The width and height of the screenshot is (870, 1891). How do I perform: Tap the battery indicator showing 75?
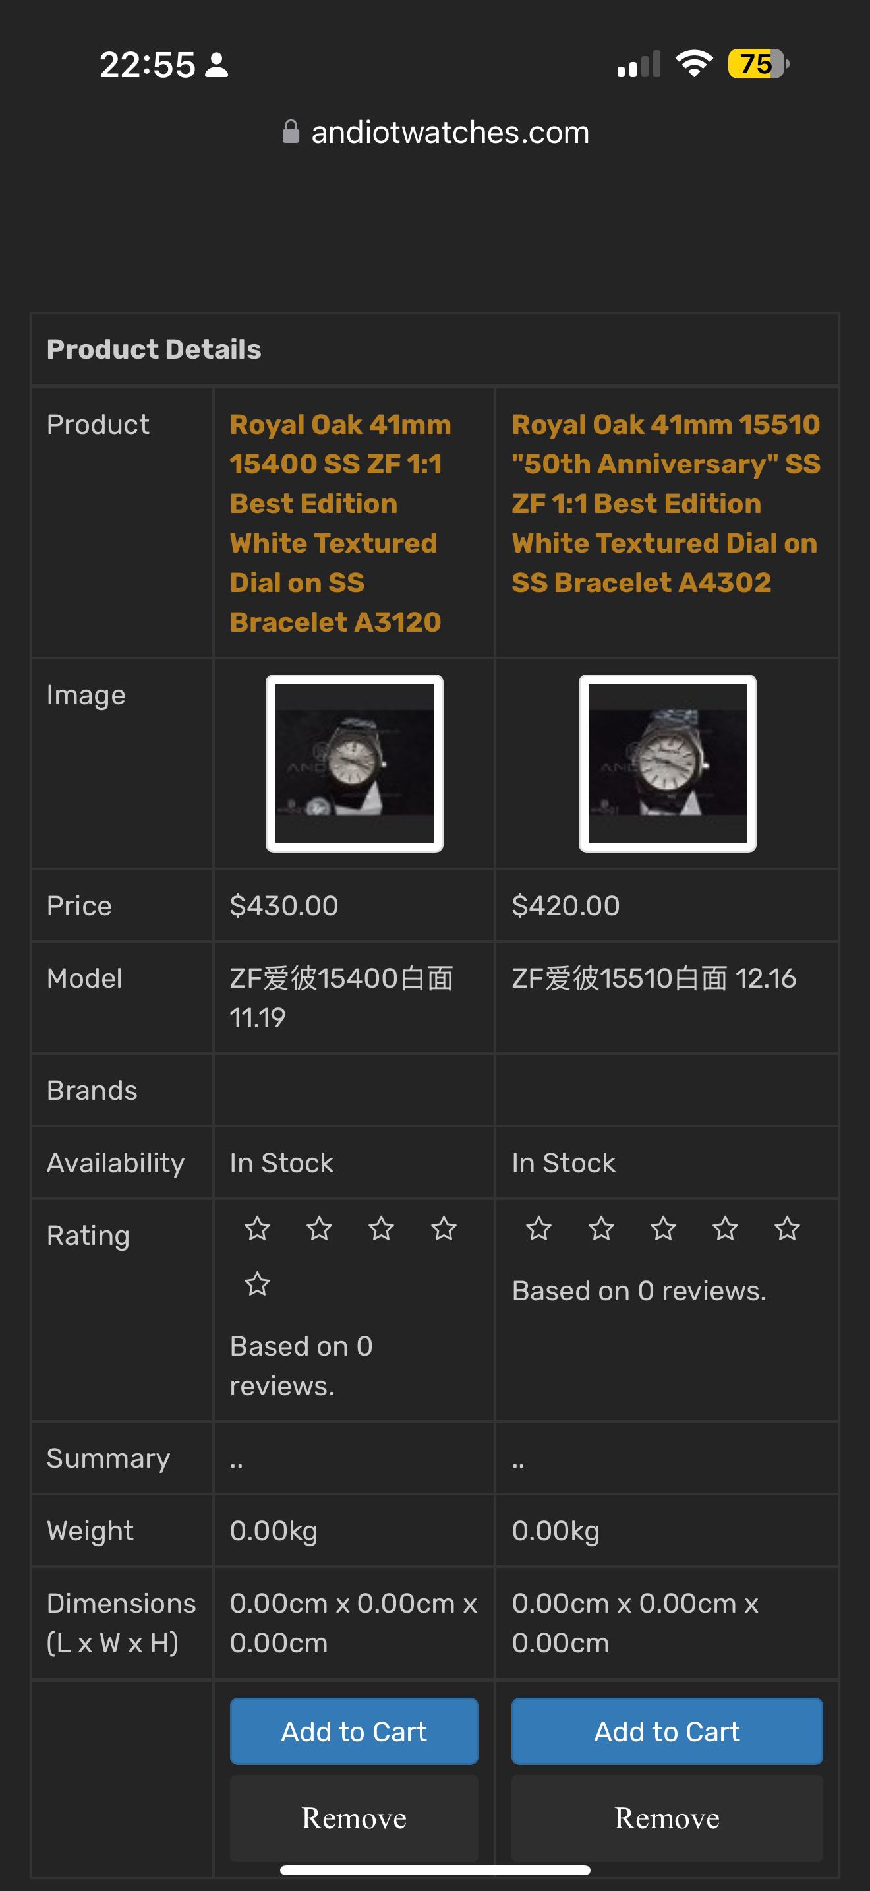(x=759, y=64)
